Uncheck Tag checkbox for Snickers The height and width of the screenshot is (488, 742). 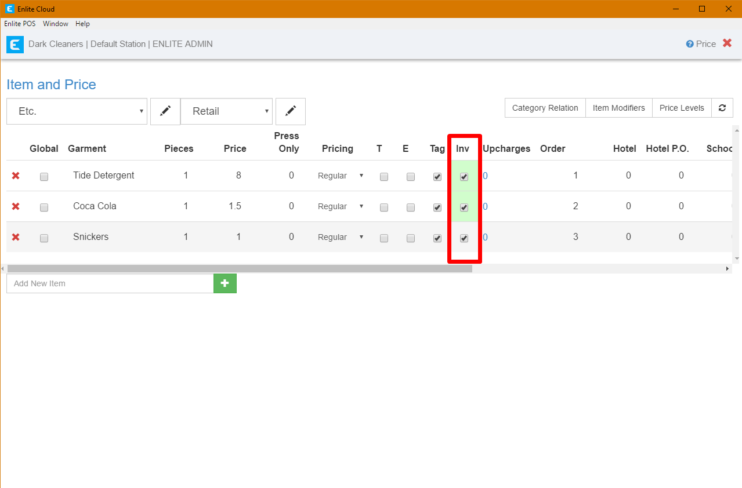437,238
